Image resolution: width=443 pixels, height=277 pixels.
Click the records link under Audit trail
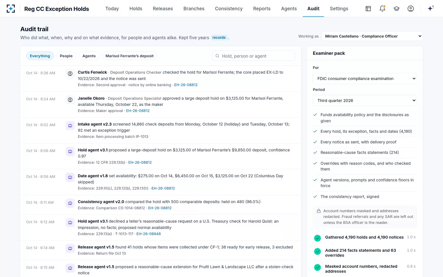coord(219,38)
